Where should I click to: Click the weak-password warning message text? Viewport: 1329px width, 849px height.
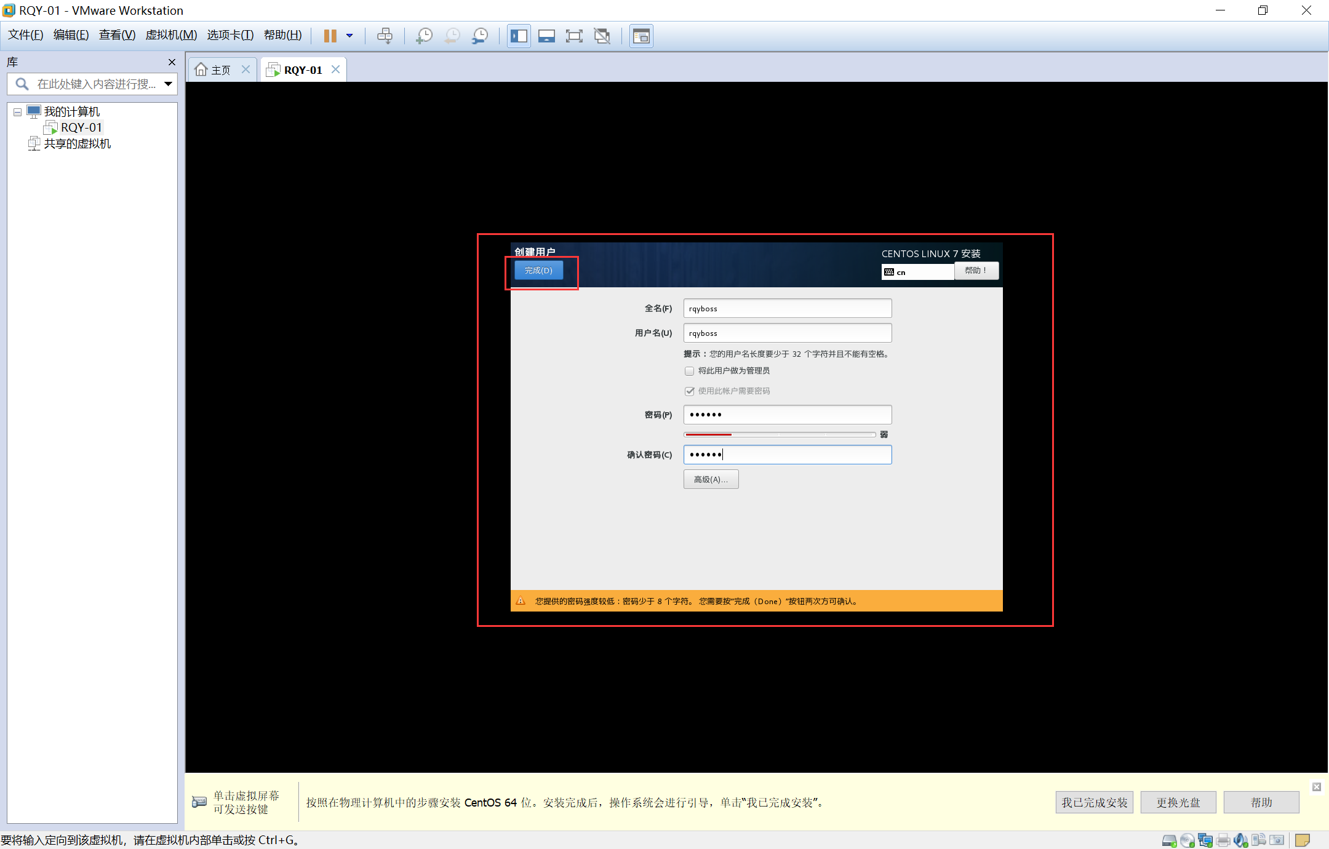[696, 601]
